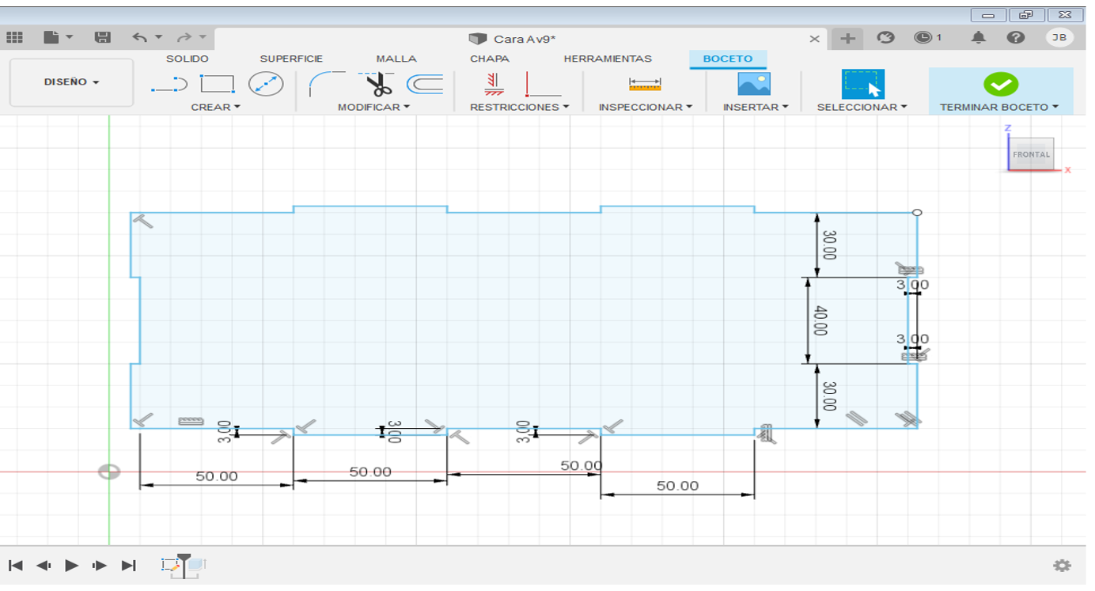Open the JB user account menu
The image size is (1095, 591).
pos(1059,37)
